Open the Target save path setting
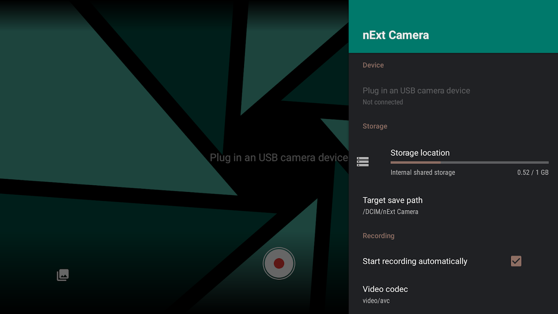Image resolution: width=558 pixels, height=314 pixels. [453, 205]
